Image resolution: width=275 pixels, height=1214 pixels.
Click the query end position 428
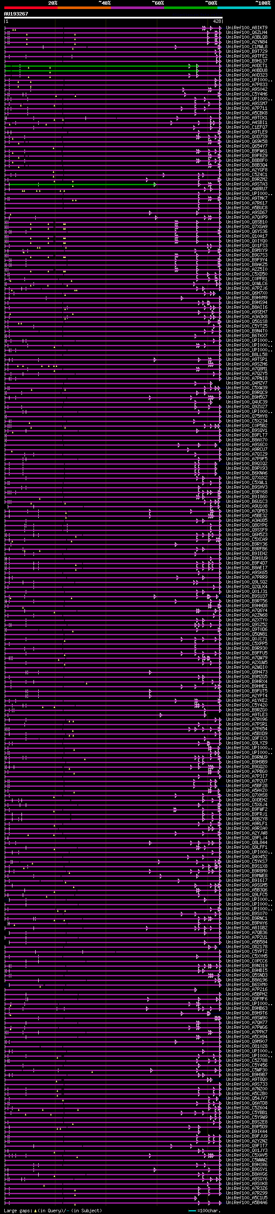[217, 21]
